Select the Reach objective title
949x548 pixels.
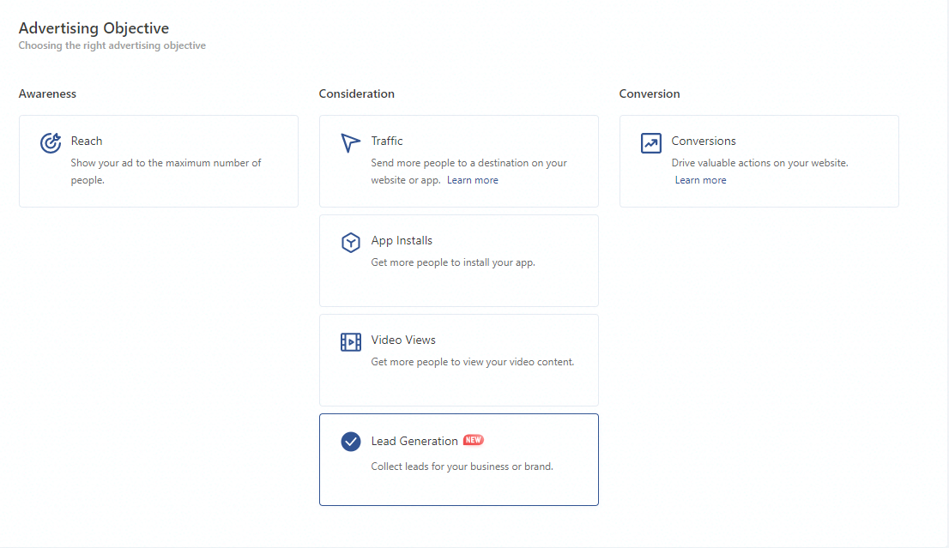point(87,141)
